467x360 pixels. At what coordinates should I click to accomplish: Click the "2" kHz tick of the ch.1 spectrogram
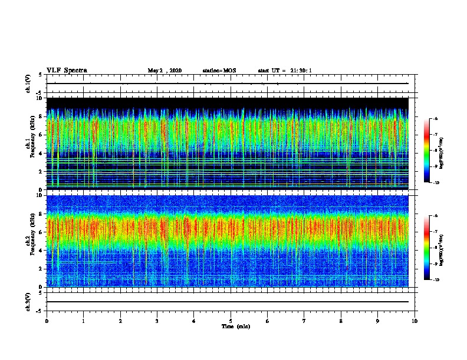pos(41,171)
